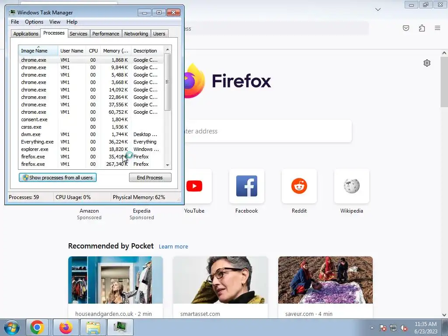Image resolution: width=448 pixels, height=336 pixels.
Task: Select csrss.exe process row
Action: (91, 127)
